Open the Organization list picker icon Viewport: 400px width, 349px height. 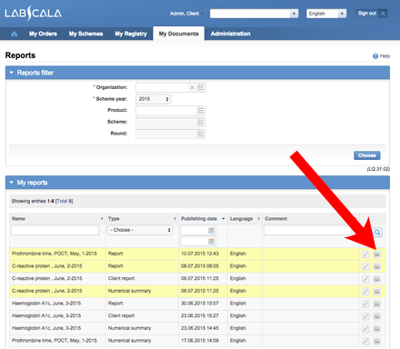click(201, 87)
